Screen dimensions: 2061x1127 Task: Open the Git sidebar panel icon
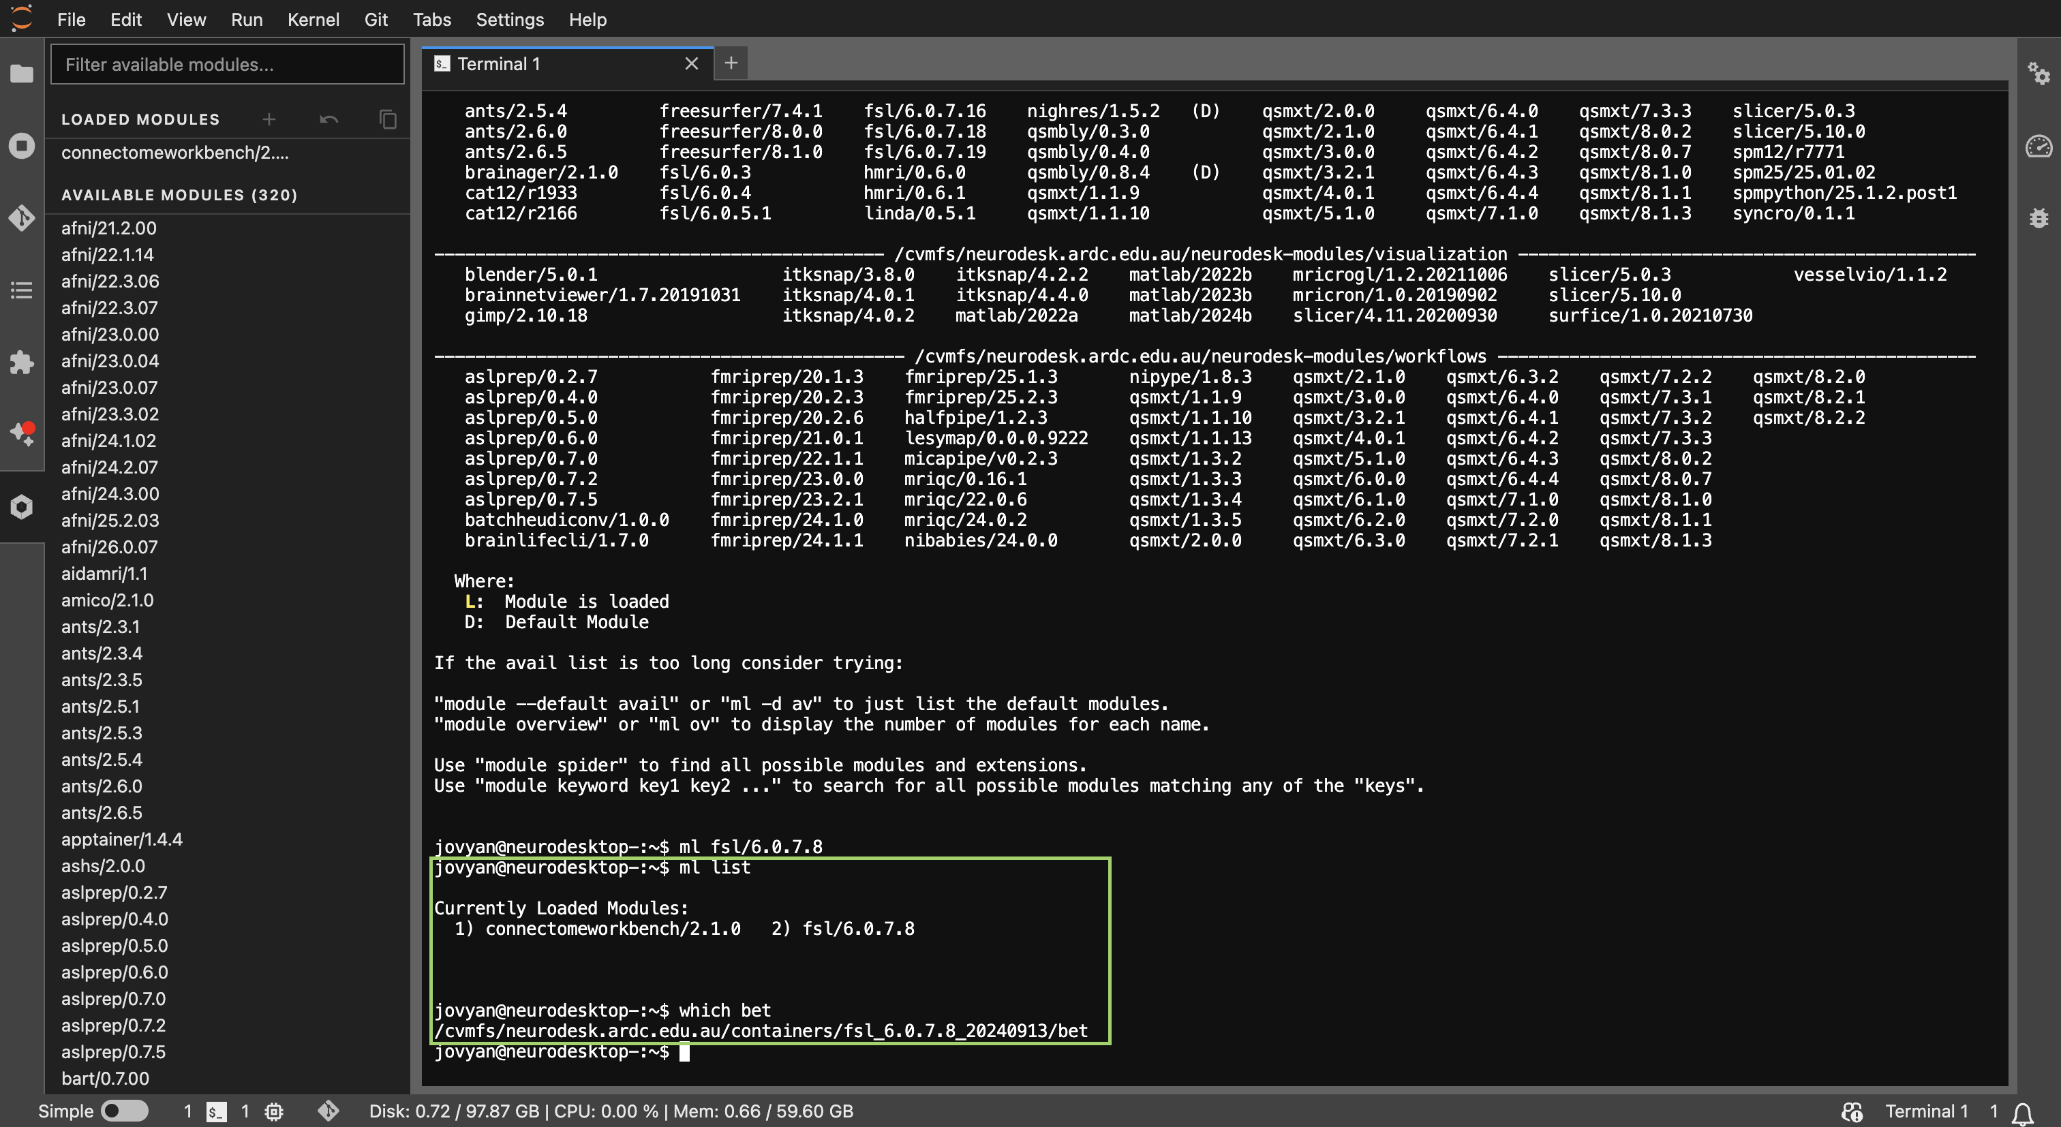22,217
